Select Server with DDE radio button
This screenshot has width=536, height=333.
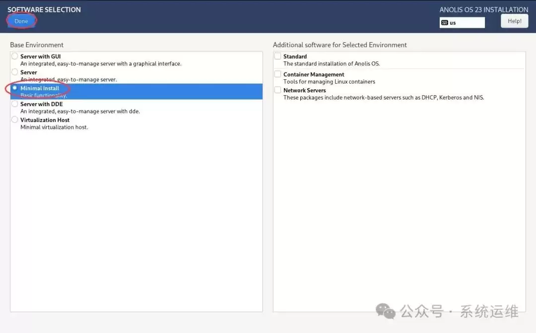(x=15, y=104)
